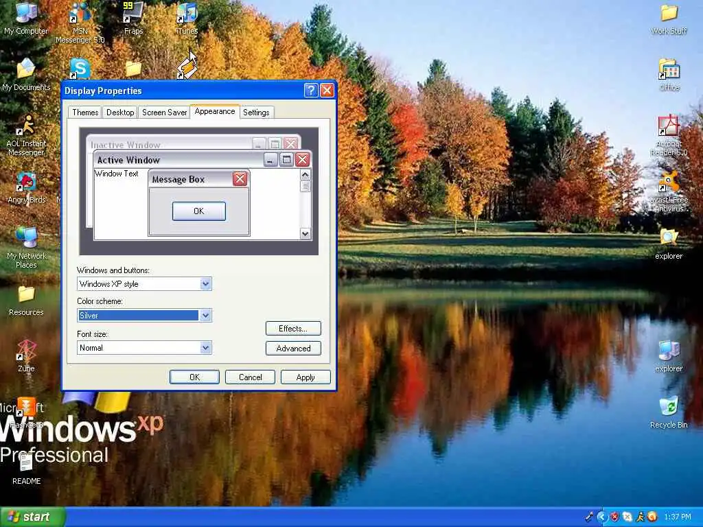Image resolution: width=703 pixels, height=527 pixels.
Task: Select the Skype desktop shortcut
Action: (x=80, y=69)
